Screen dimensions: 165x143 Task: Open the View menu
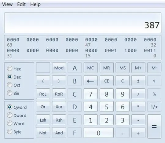click(x=7, y=4)
